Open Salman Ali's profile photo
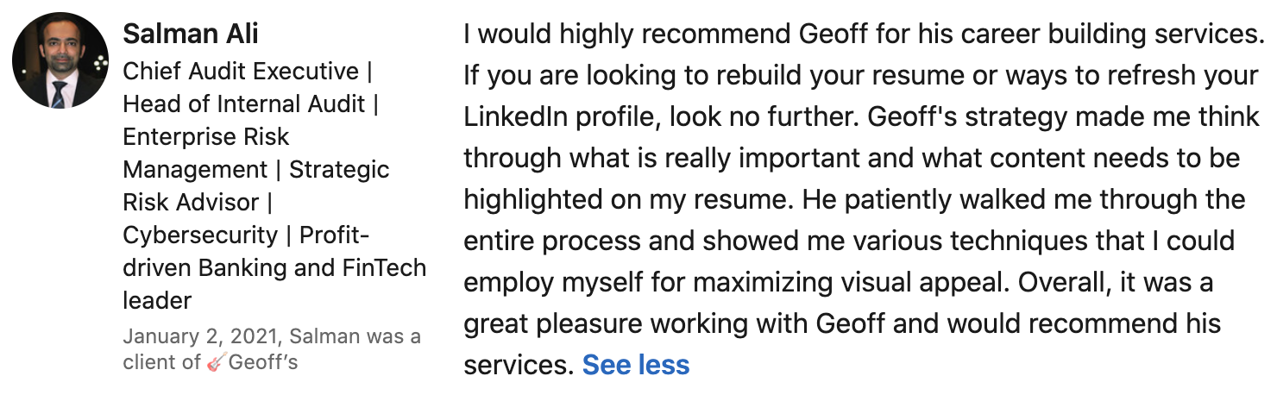 tap(60, 60)
